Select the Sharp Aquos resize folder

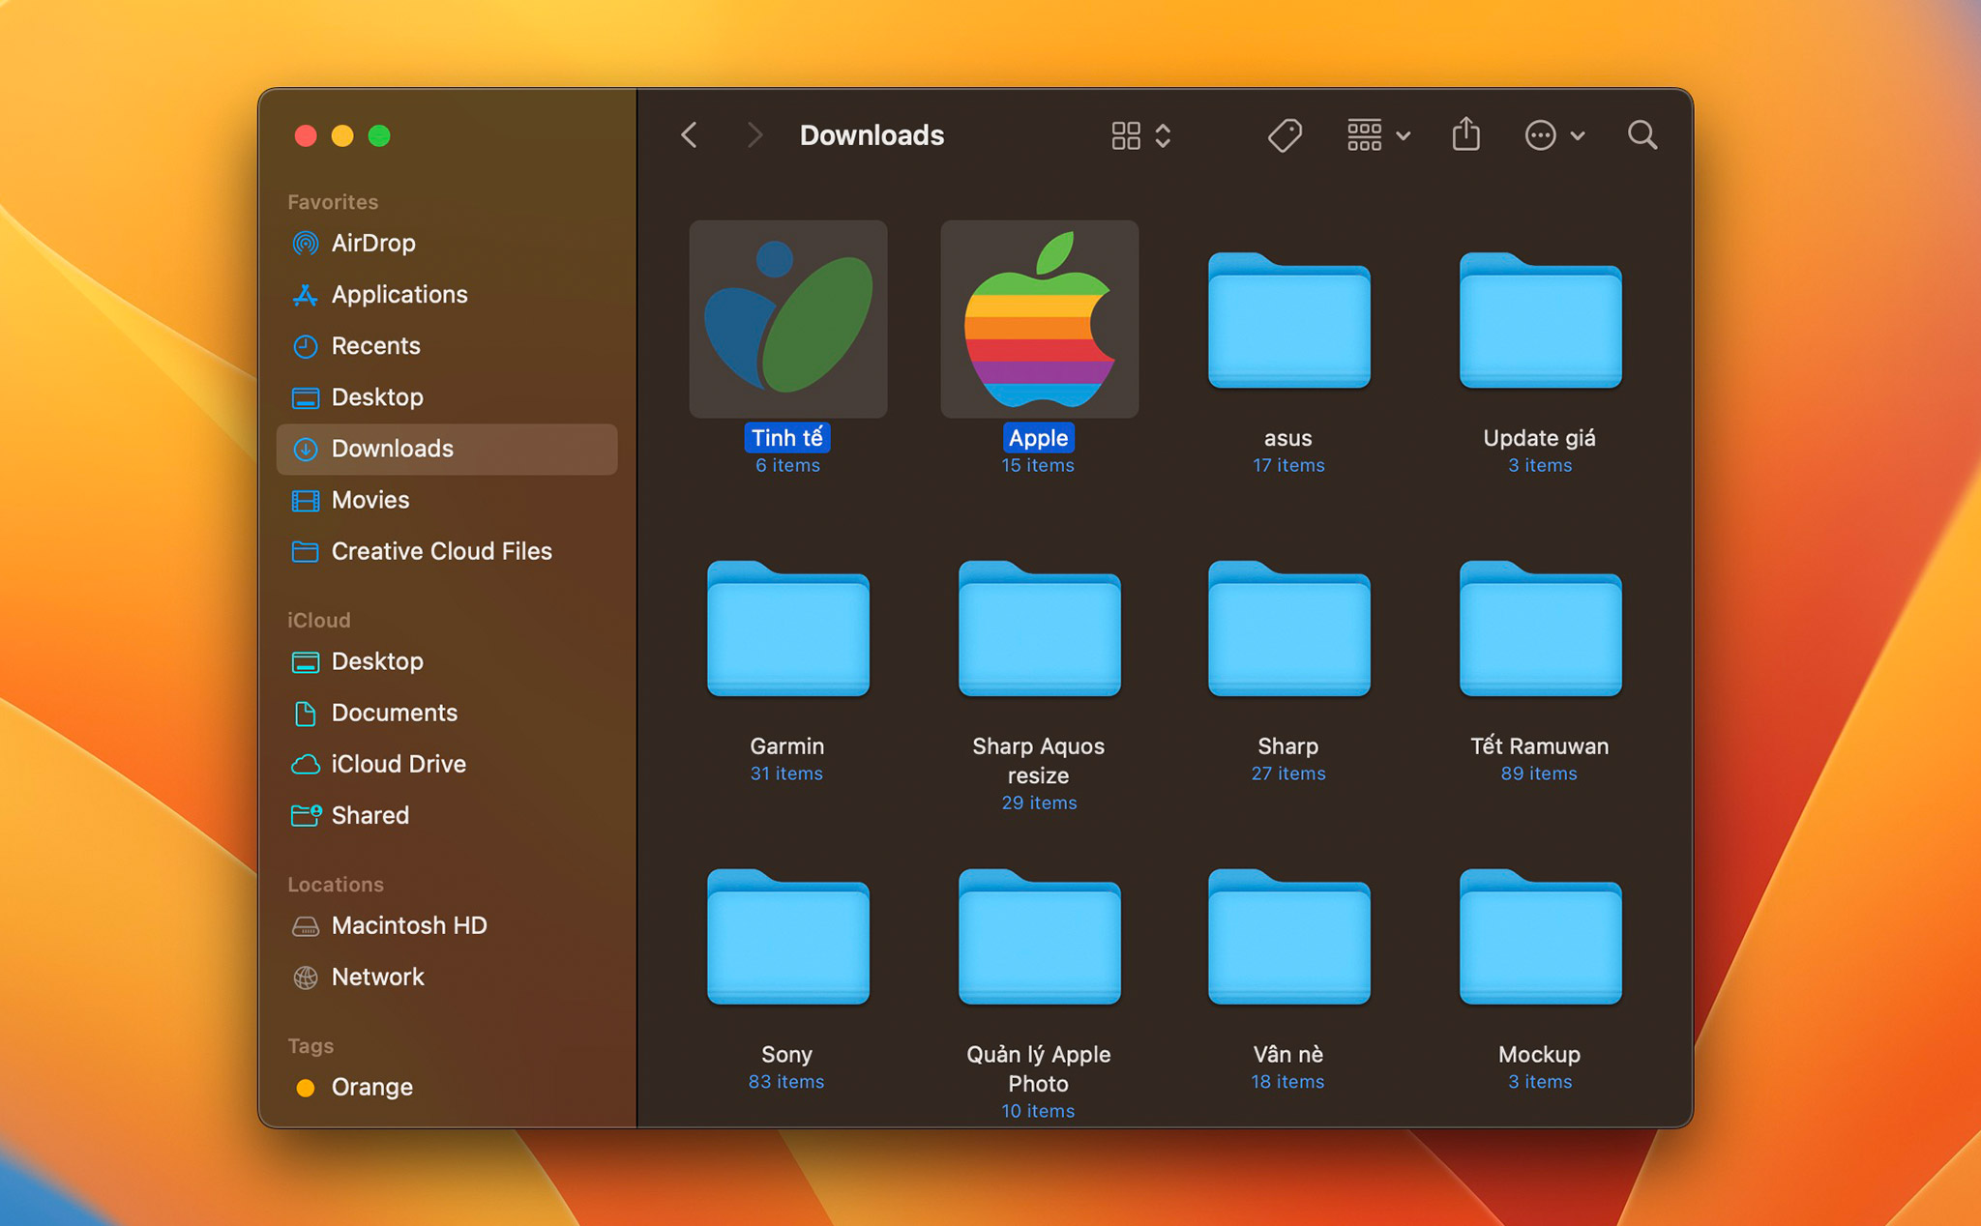click(1039, 628)
